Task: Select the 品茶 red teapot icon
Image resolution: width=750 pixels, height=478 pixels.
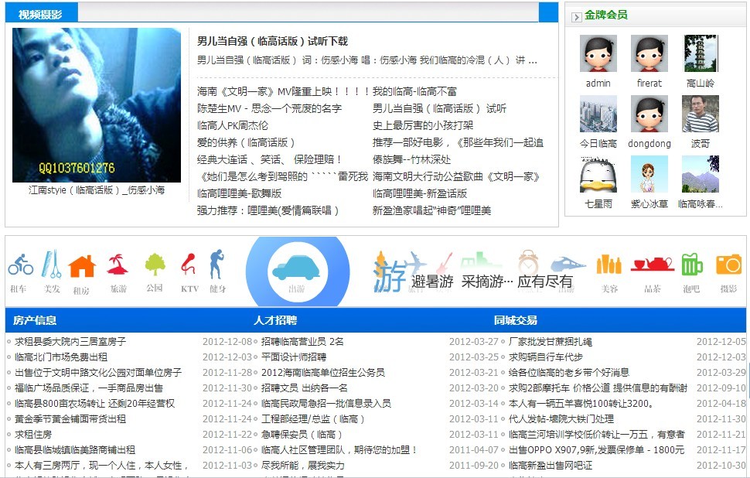Action: (653, 264)
